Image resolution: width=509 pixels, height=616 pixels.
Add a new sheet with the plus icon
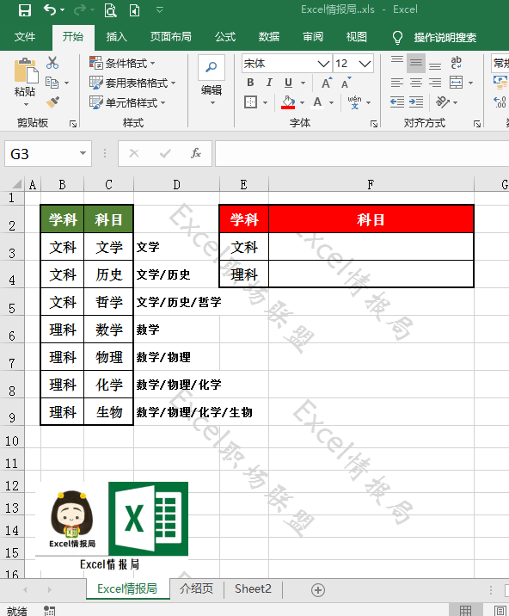point(318,589)
